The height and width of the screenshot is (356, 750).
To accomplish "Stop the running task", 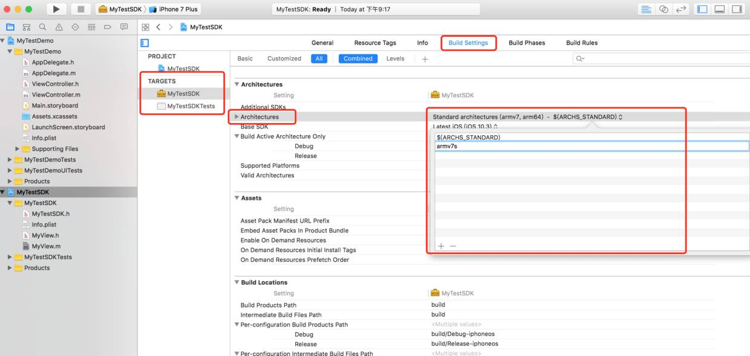I will pos(80,9).
